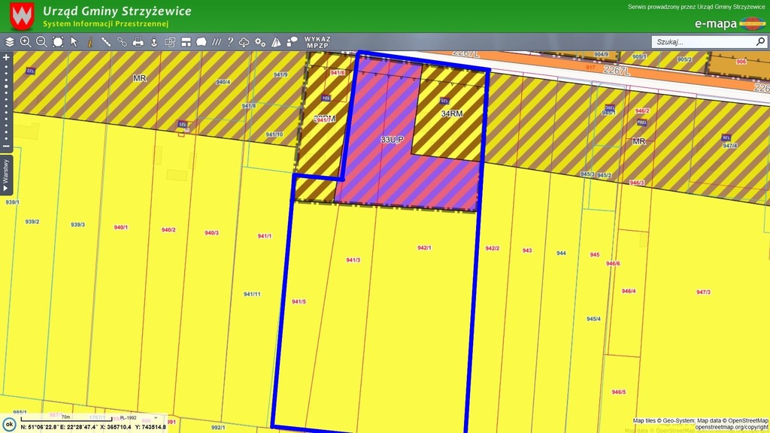The image size is (770, 433).
Task: Open the help question mark icon
Action: pos(231,42)
